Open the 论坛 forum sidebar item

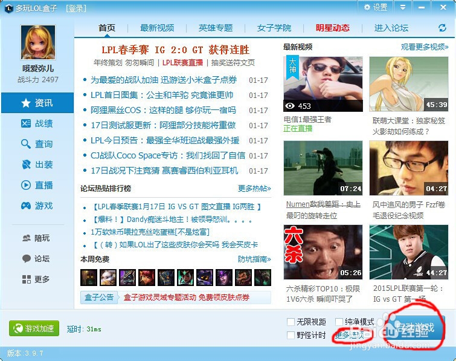36,259
